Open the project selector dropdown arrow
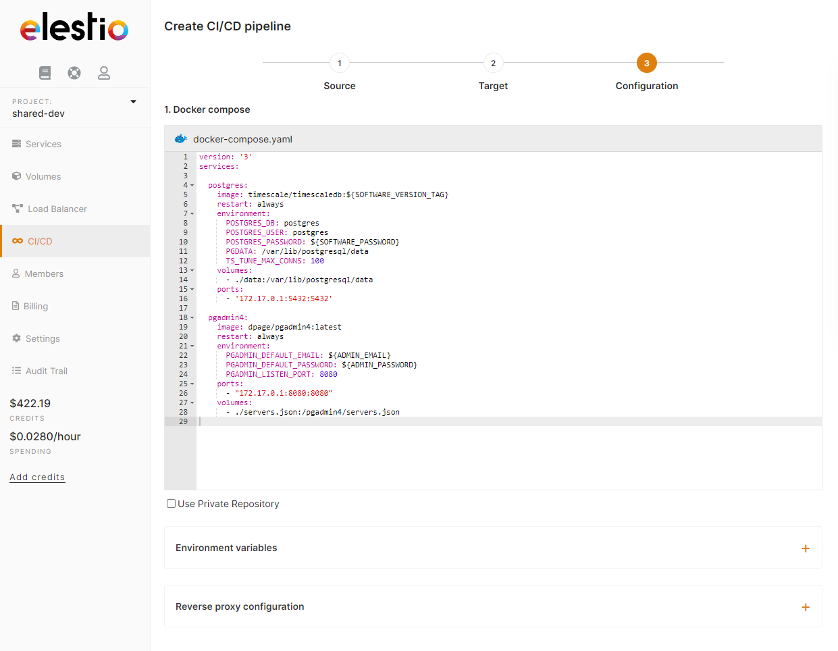 [x=133, y=102]
